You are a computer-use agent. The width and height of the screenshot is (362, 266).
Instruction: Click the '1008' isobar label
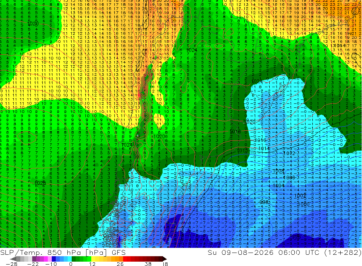pos(278,171)
